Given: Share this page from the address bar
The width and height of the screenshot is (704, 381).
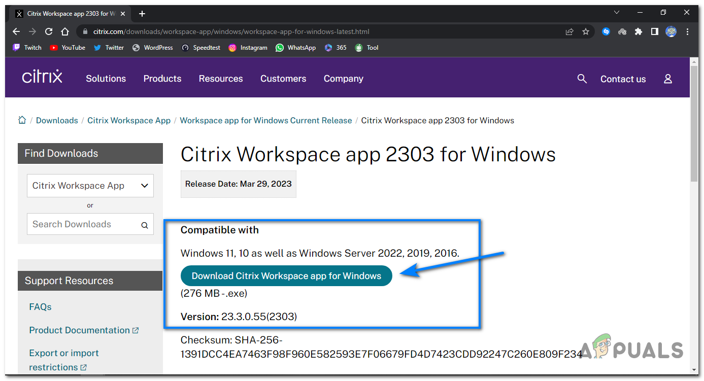Looking at the screenshot, I should [x=569, y=31].
